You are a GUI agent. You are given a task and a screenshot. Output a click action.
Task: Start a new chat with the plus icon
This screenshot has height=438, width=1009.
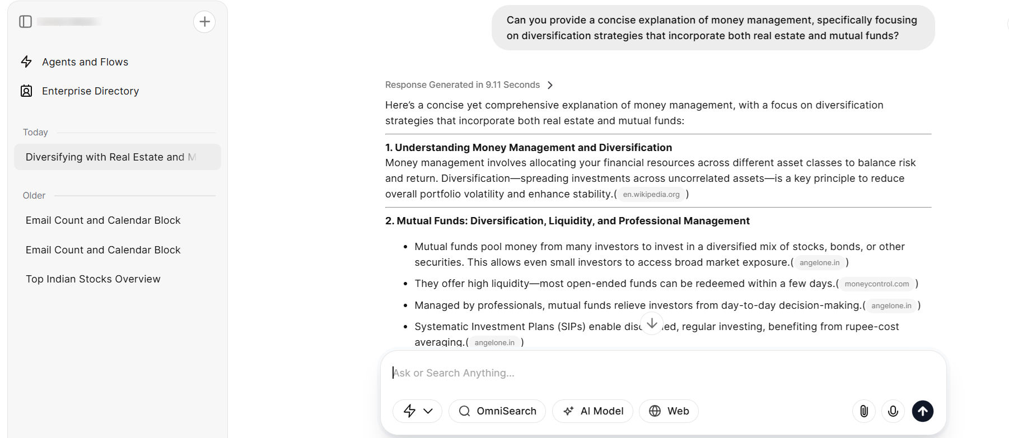(204, 21)
